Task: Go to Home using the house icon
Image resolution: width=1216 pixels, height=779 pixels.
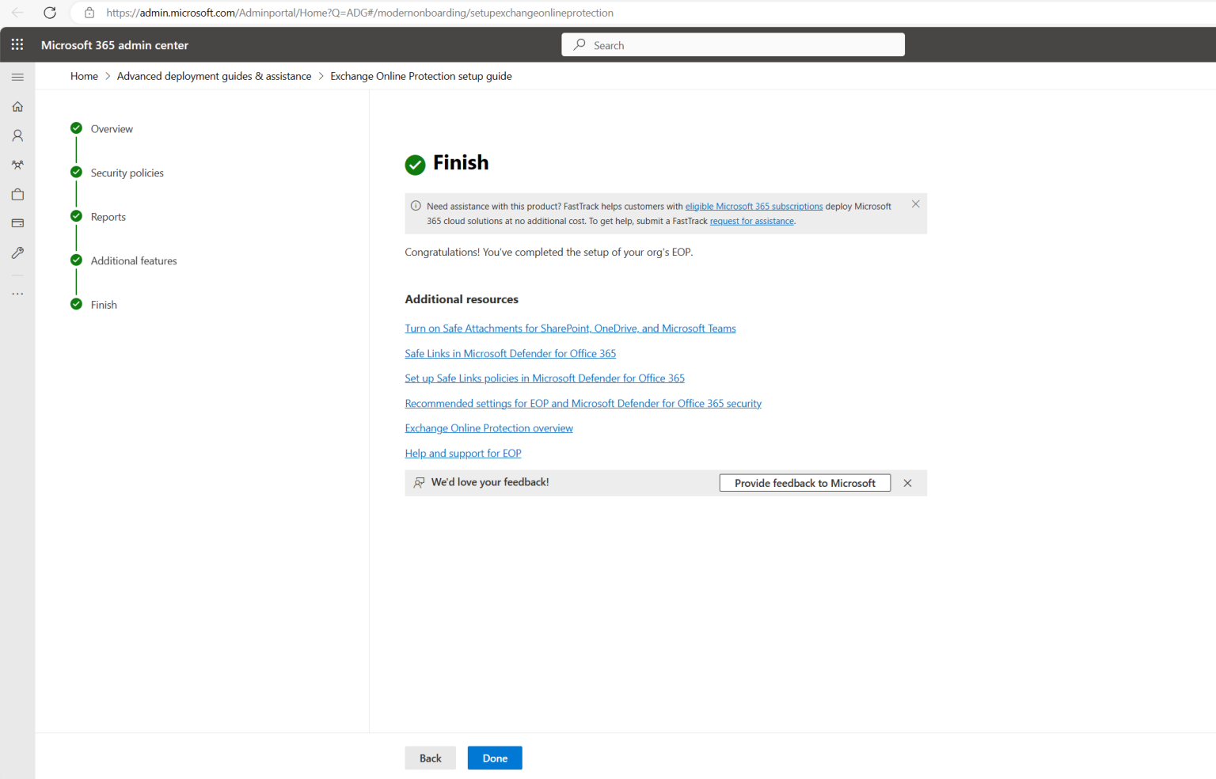Action: point(17,106)
